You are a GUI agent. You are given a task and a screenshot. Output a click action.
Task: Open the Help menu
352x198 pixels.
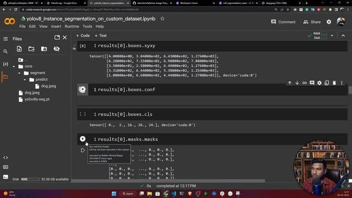[x=100, y=26]
